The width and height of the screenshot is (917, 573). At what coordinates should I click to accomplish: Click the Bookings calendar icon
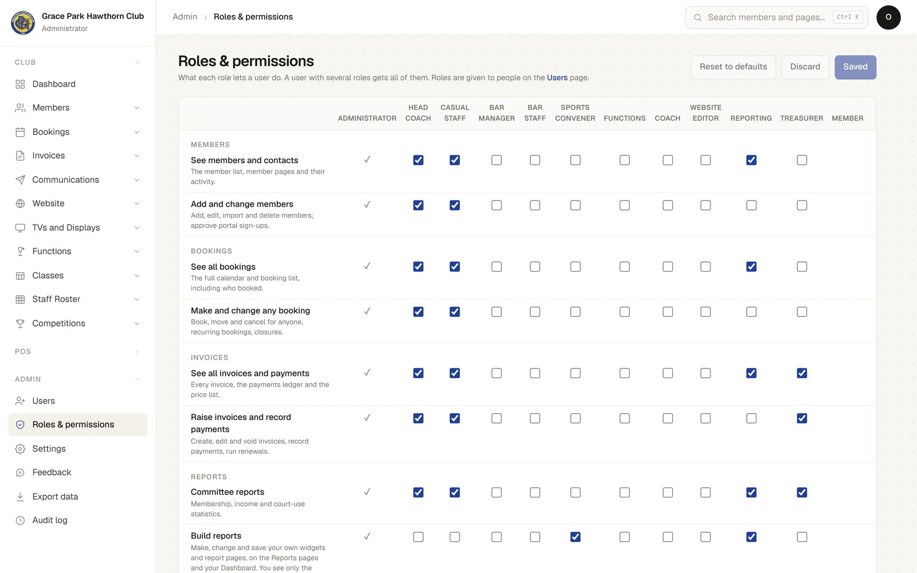click(20, 132)
